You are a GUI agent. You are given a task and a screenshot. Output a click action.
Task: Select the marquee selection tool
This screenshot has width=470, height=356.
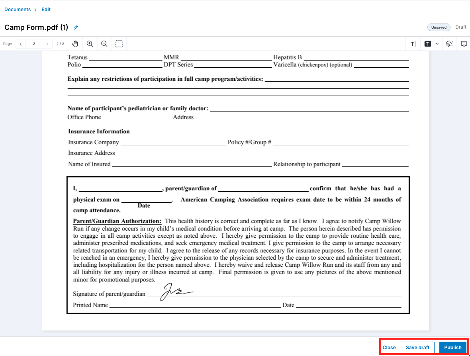click(x=119, y=44)
